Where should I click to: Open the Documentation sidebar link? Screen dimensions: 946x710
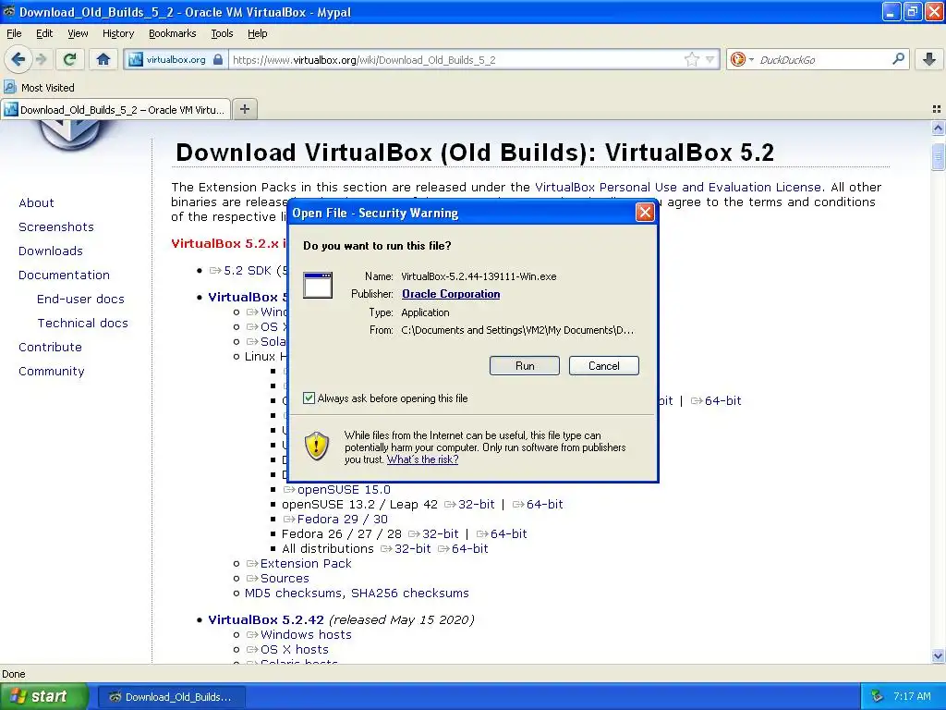point(64,275)
